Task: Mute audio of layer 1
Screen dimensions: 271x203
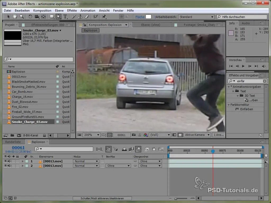Action: [9, 161]
